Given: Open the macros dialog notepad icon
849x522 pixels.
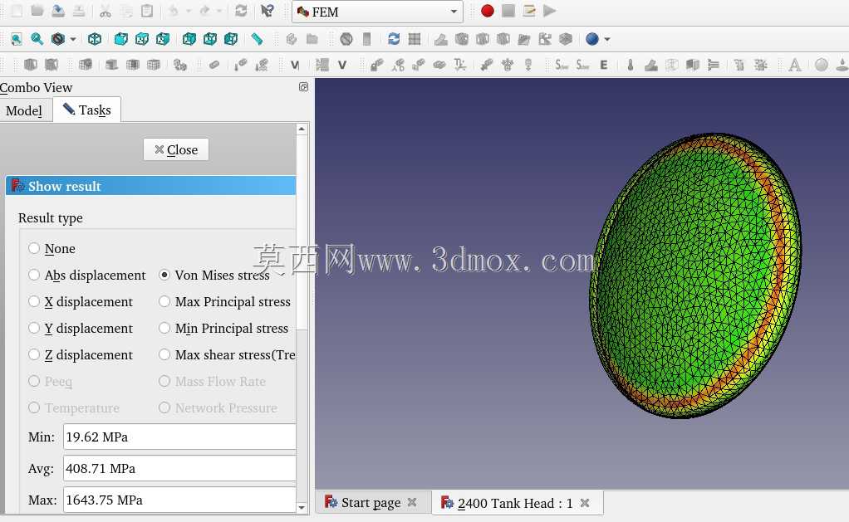Looking at the screenshot, I should pyautogui.click(x=529, y=11).
